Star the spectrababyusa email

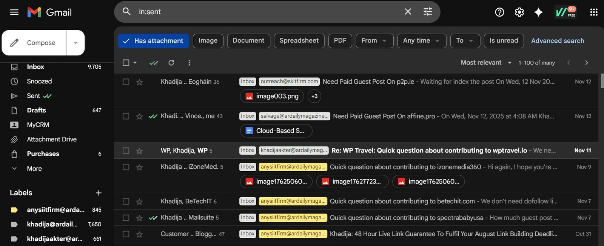point(139,218)
